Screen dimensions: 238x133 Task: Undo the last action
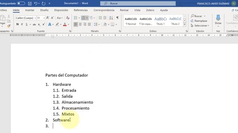pyautogui.click(x=36, y=3)
